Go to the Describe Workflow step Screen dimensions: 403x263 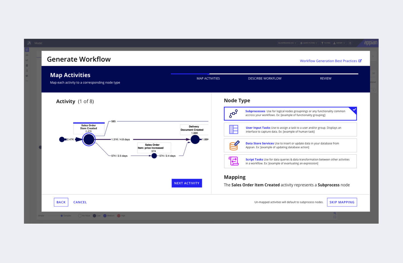point(264,78)
